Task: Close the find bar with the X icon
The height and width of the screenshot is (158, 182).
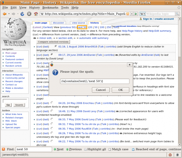Action: click(x=4, y=149)
